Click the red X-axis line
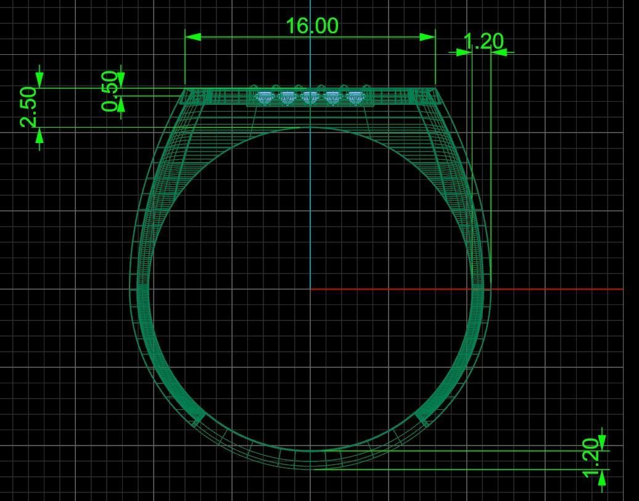This screenshot has height=501, width=639. click(467, 289)
